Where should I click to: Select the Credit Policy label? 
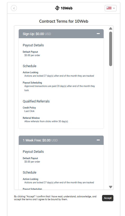pos(29,107)
